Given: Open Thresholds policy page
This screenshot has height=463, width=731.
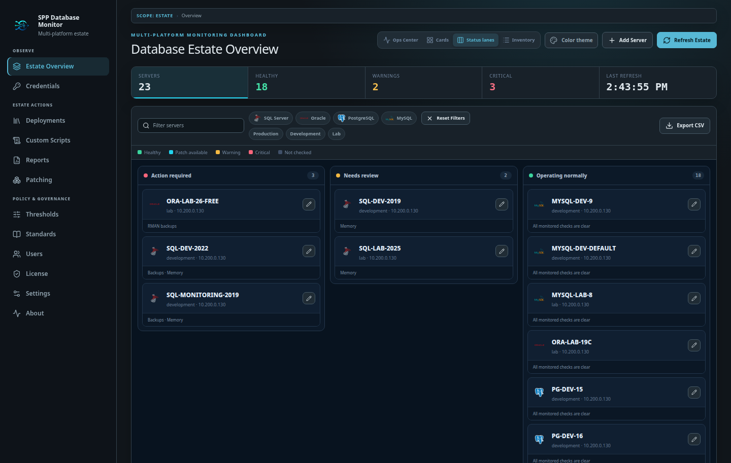Looking at the screenshot, I should (x=58, y=215).
